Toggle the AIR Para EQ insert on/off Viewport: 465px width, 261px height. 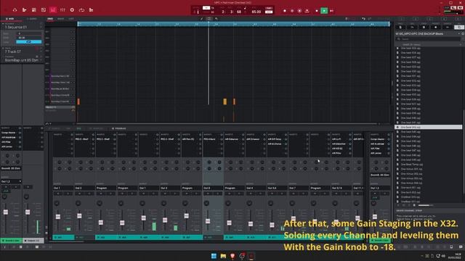point(201,139)
